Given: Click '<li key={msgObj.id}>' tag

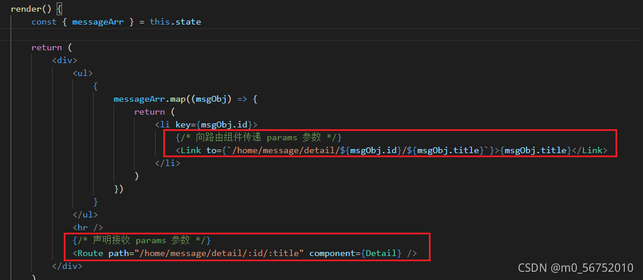Looking at the screenshot, I should point(206,125).
